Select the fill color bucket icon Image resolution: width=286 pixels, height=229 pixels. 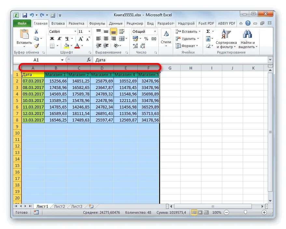(x=66, y=46)
